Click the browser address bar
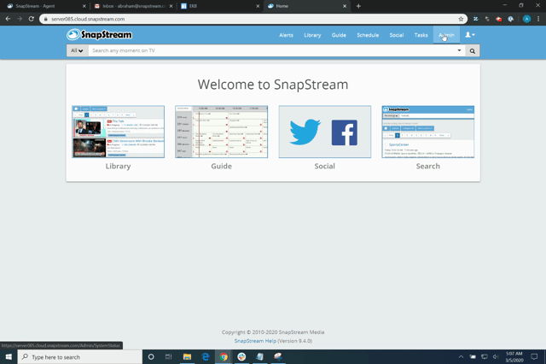Viewport: 546px width, 364px height. [254, 19]
